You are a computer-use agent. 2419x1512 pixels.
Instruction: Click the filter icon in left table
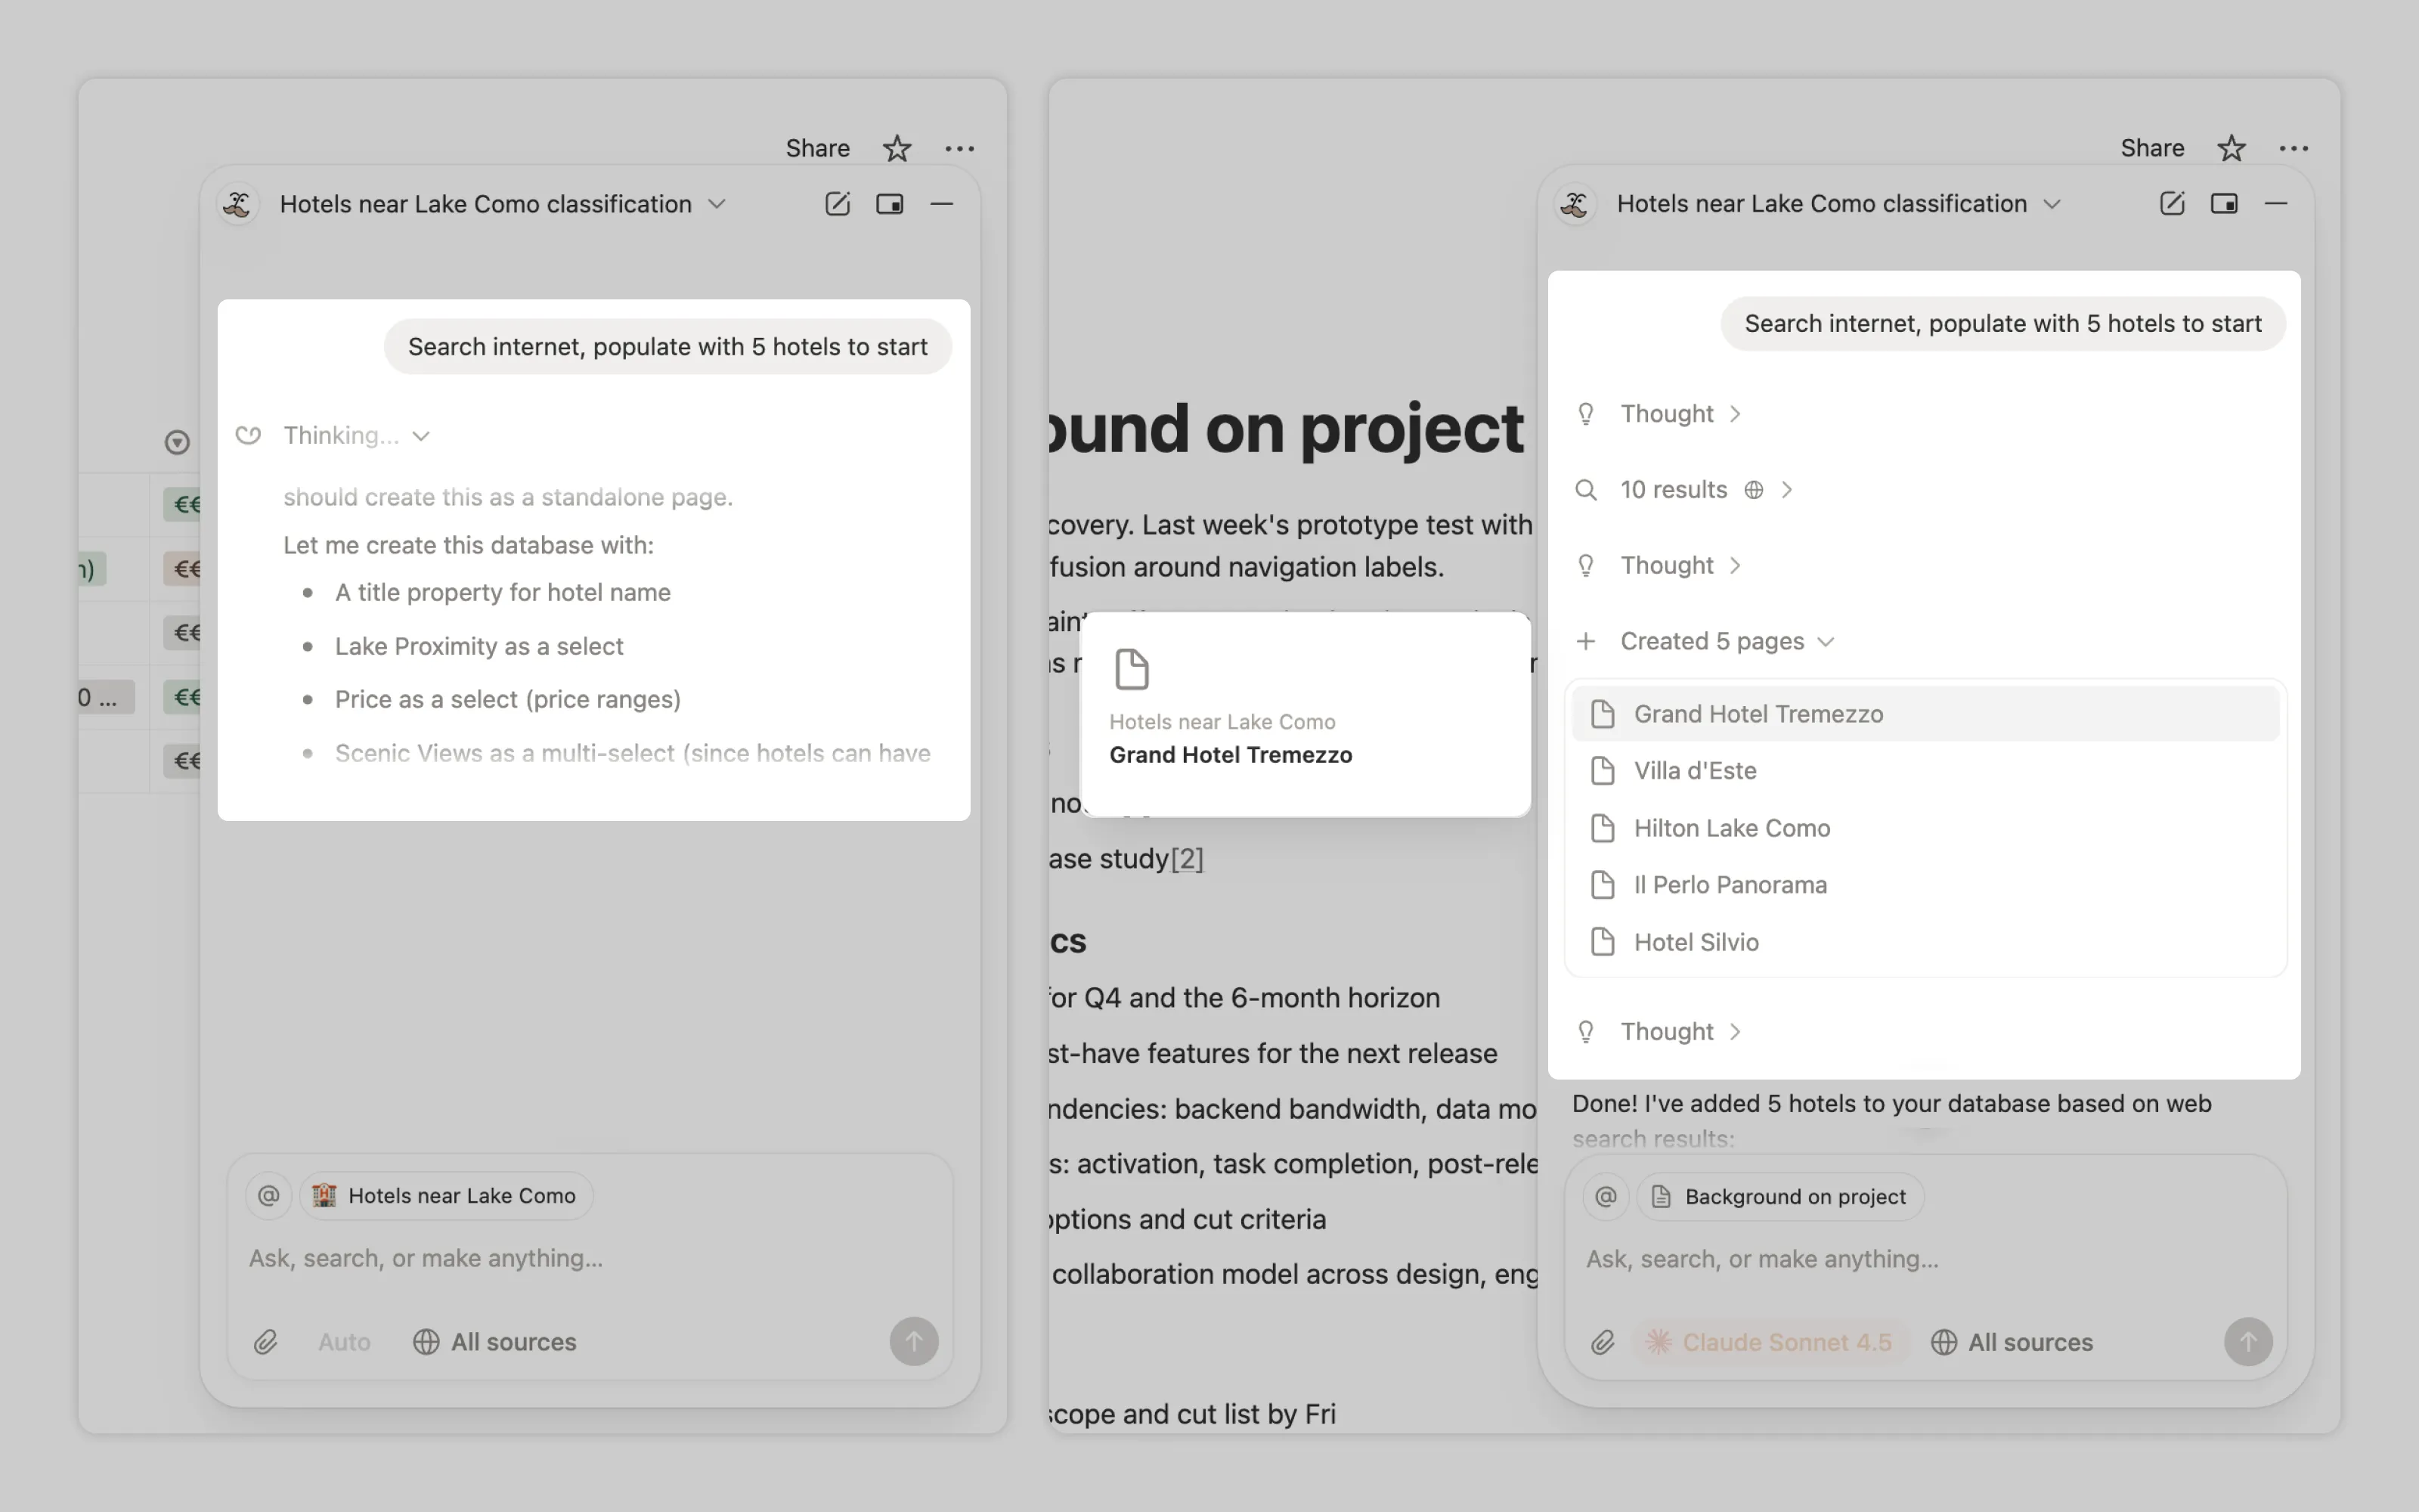pos(177,442)
